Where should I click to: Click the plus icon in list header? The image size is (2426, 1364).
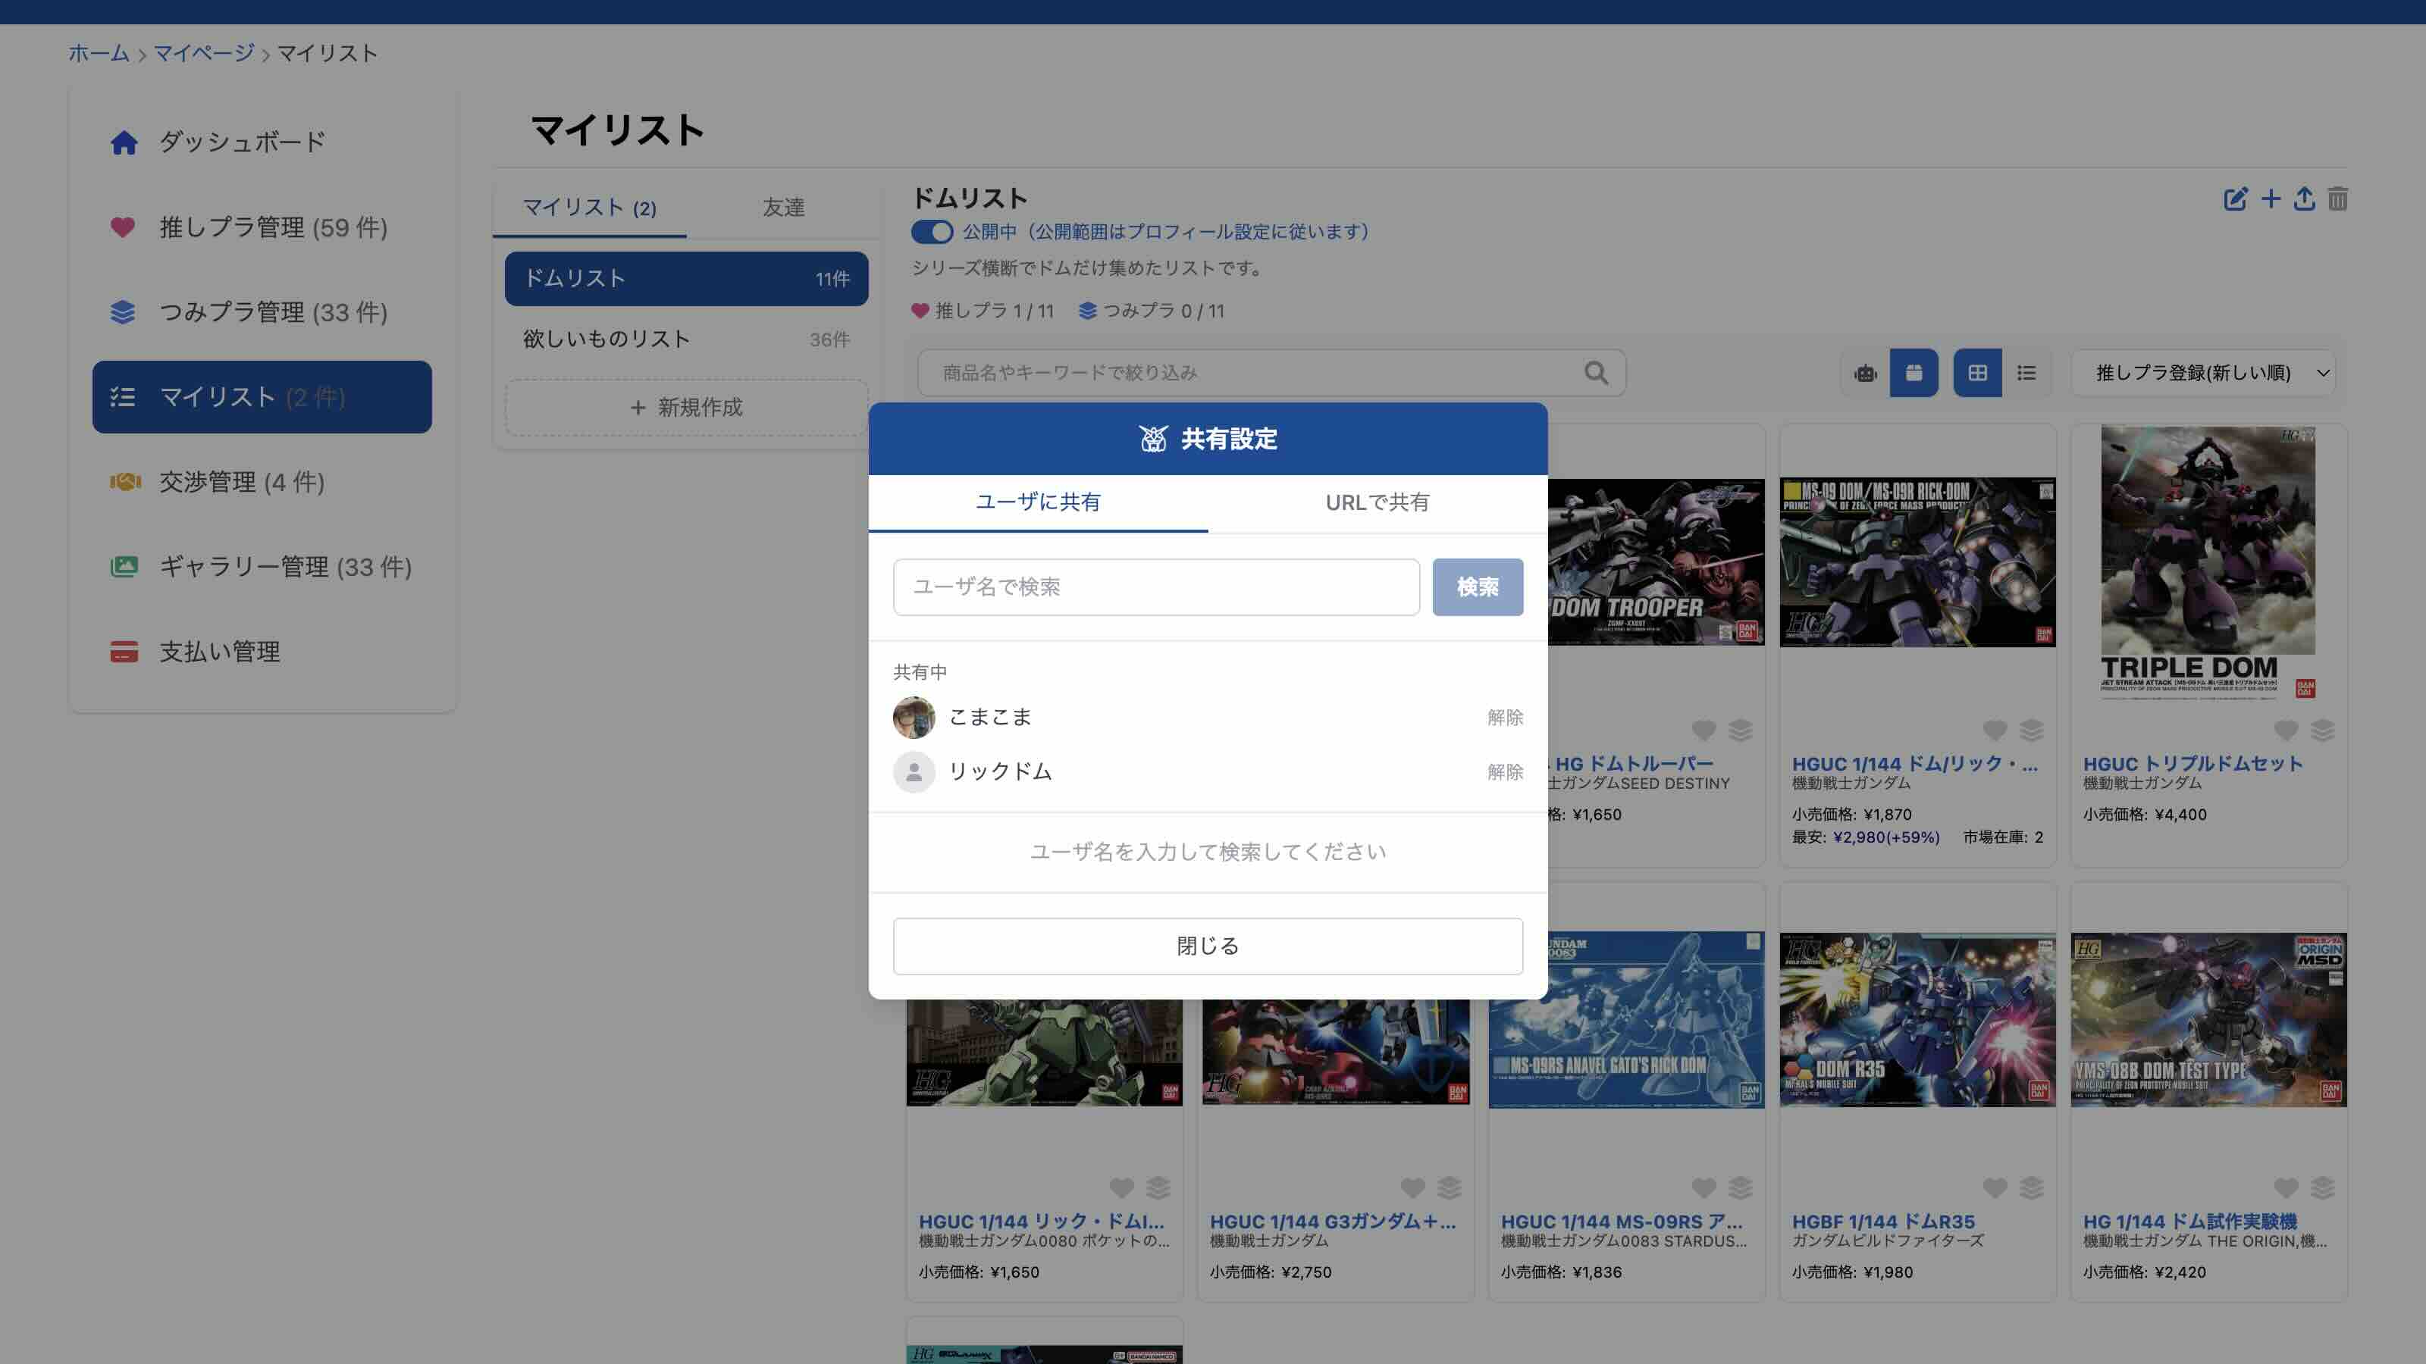coord(2271,199)
